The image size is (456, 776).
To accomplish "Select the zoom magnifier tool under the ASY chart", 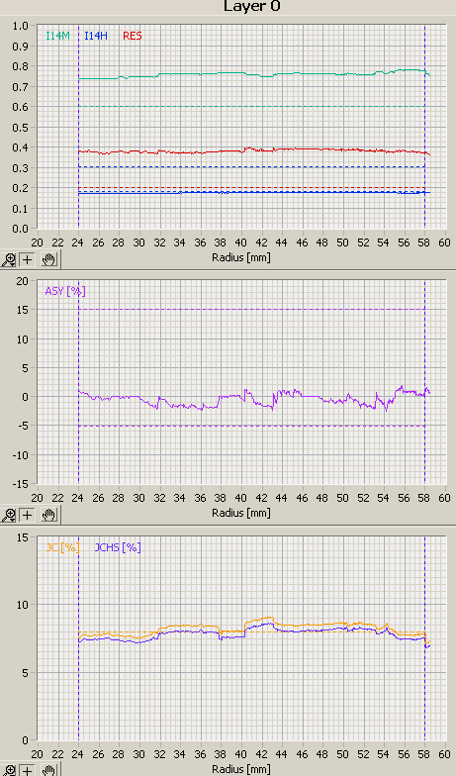I will [x=8, y=515].
